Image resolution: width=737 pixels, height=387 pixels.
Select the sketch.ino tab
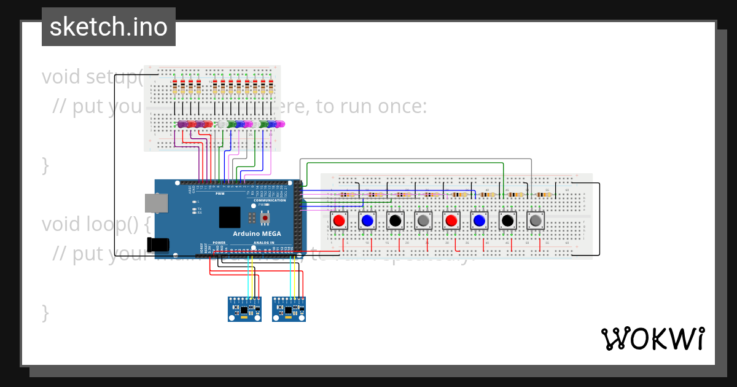pyautogui.click(x=108, y=26)
